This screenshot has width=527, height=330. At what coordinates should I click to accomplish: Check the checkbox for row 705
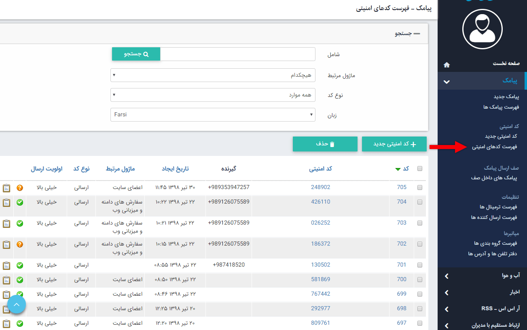pos(419,187)
